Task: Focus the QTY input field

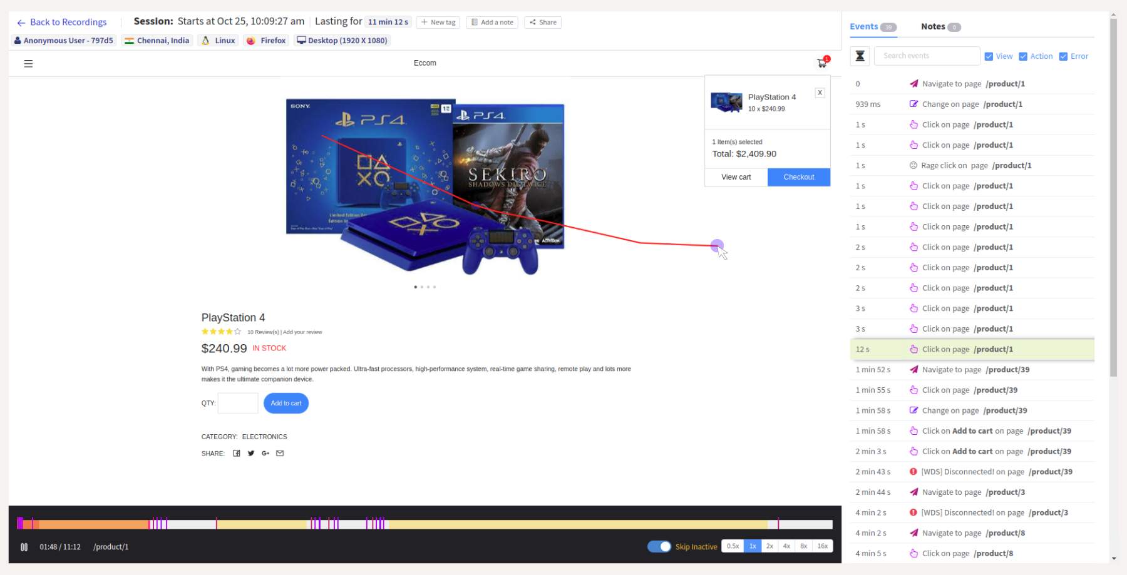Action: [x=238, y=403]
